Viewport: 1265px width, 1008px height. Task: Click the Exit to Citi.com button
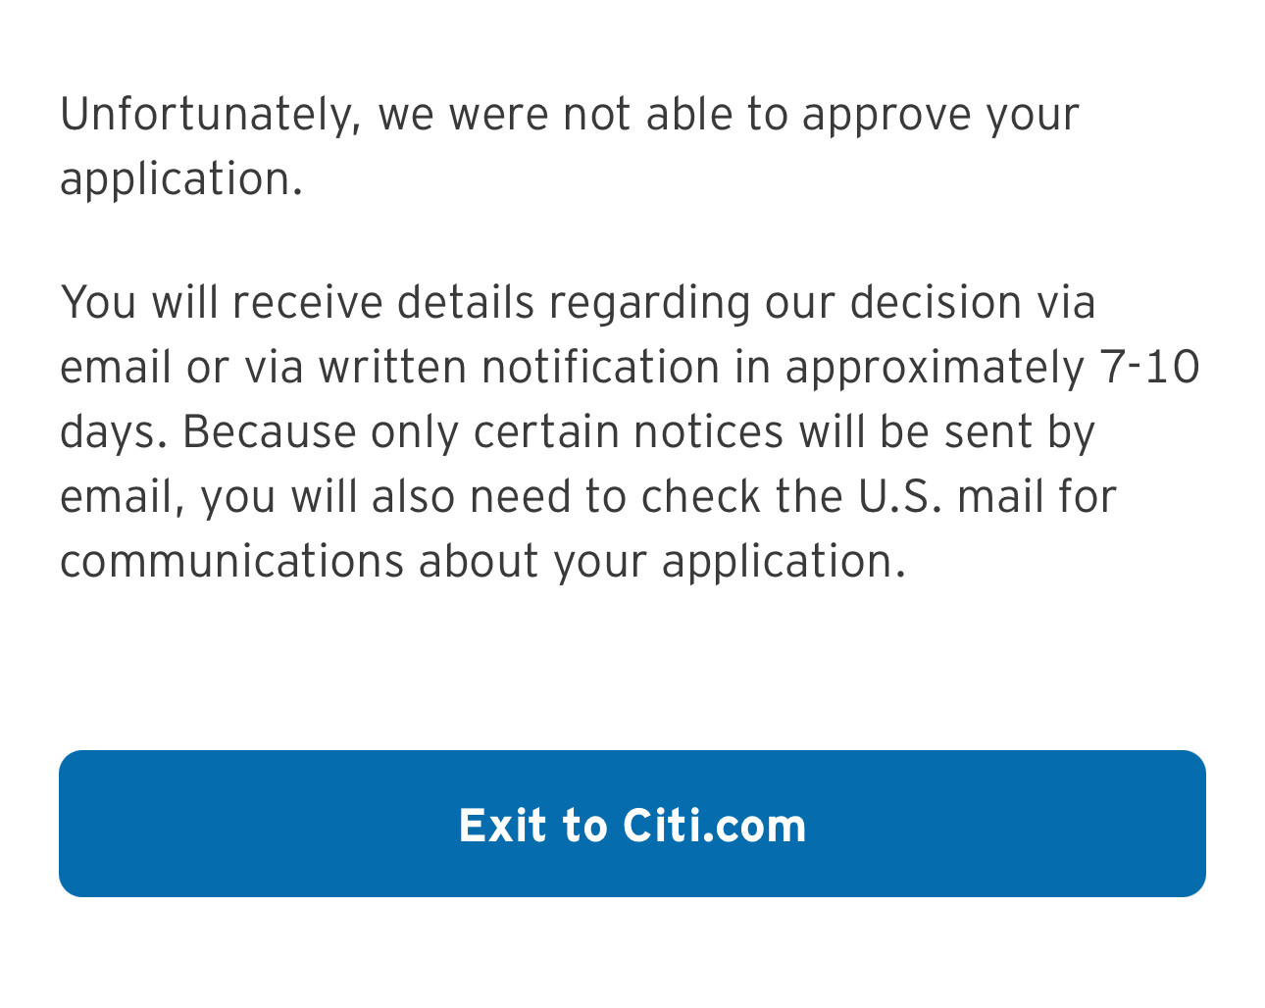(x=632, y=824)
